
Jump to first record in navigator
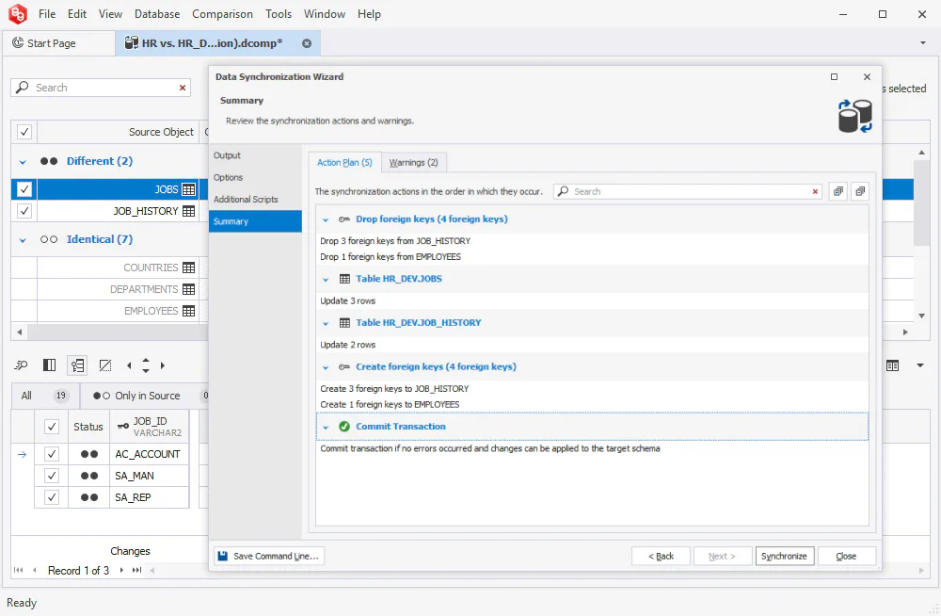coord(19,570)
